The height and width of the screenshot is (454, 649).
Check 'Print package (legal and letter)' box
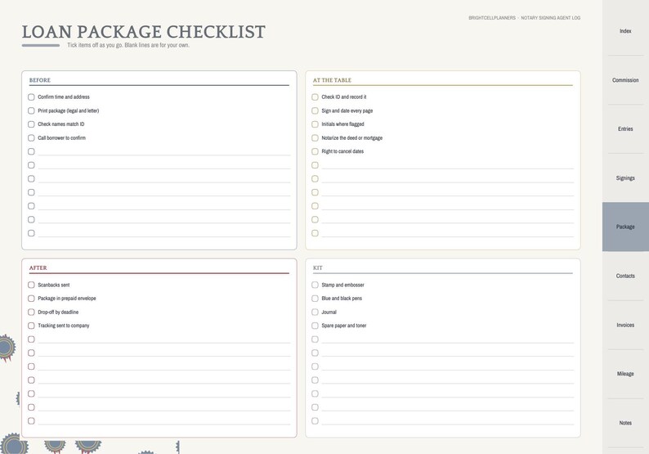click(x=31, y=110)
